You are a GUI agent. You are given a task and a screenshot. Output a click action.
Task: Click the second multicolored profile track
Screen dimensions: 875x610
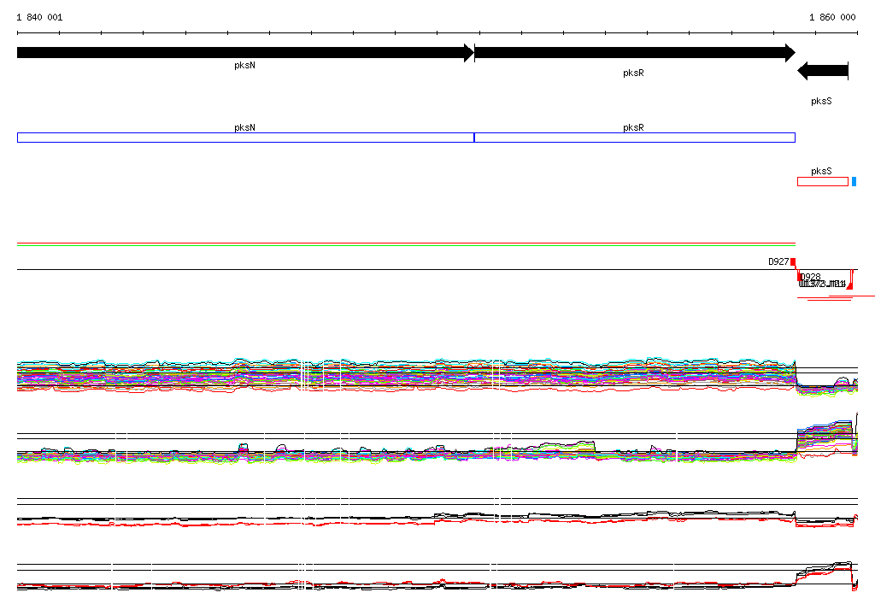point(406,452)
